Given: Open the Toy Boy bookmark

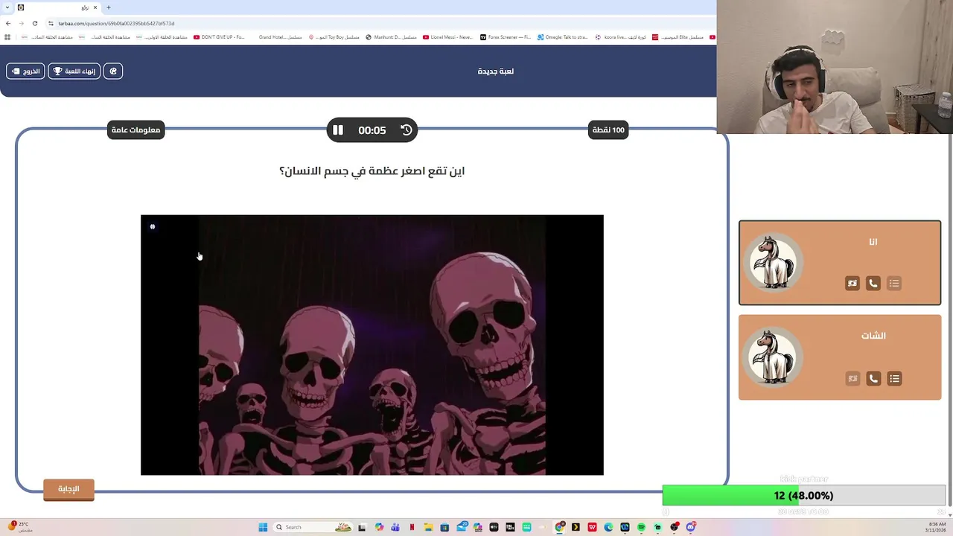Looking at the screenshot, I should (x=334, y=37).
